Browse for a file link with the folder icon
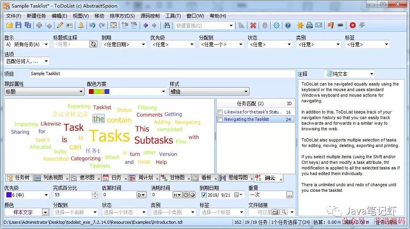410x229 pixels. point(275,212)
